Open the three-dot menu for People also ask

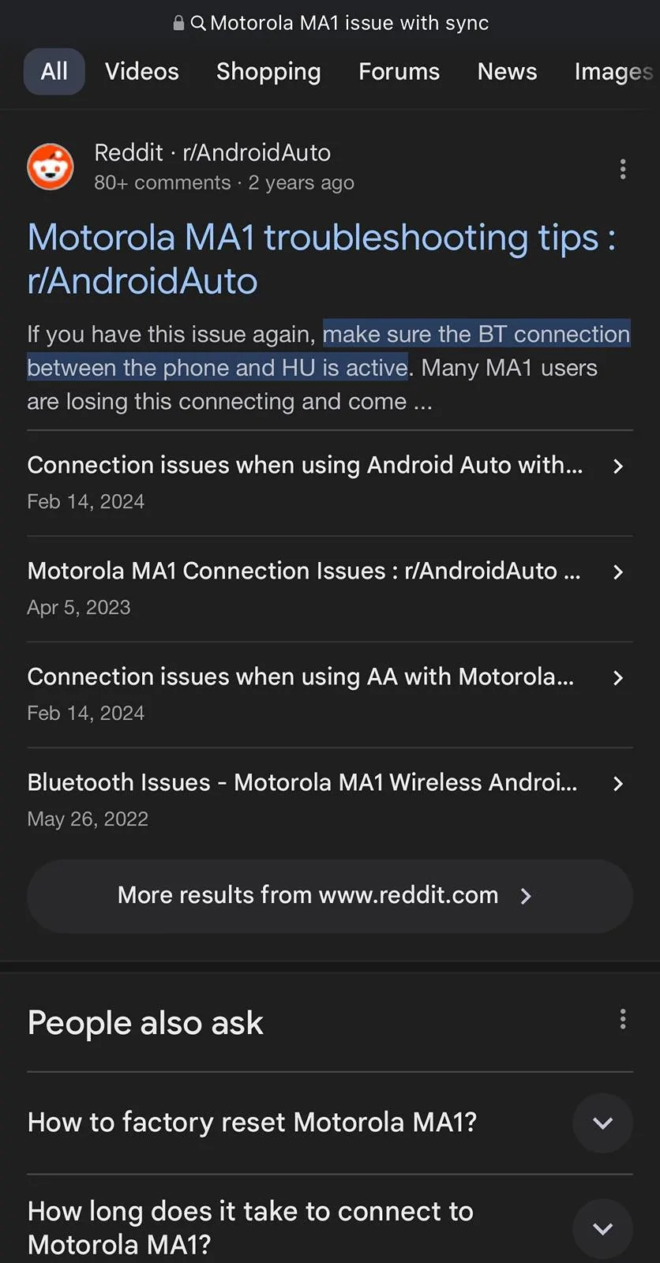pyautogui.click(x=623, y=1020)
